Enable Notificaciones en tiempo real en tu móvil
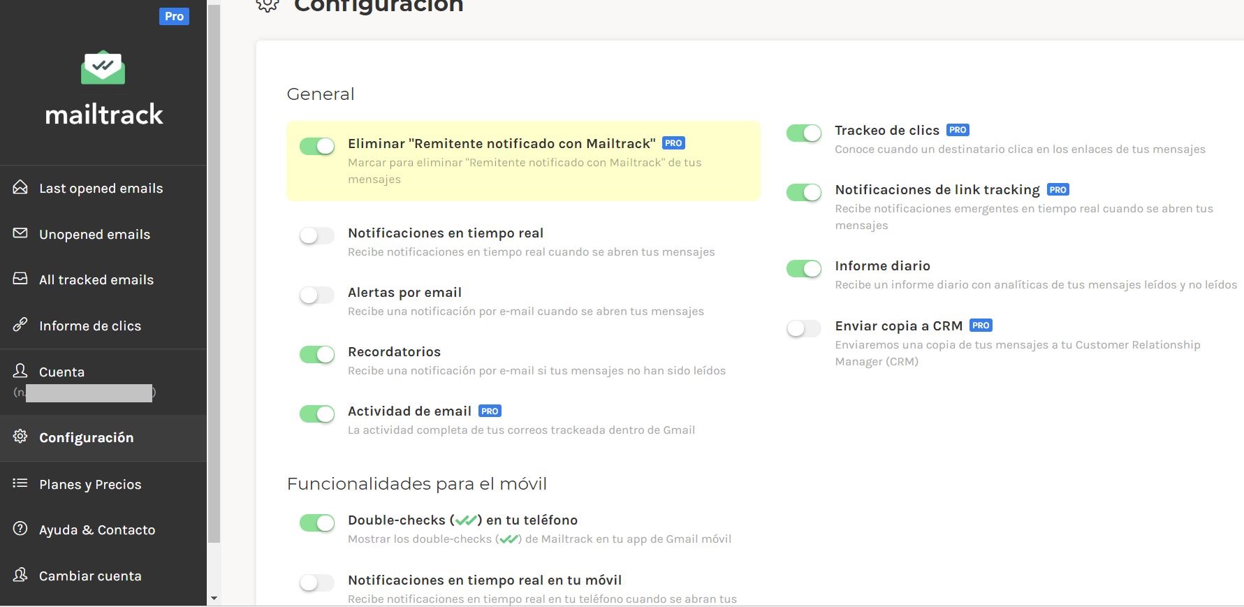This screenshot has width=1244, height=607. tap(317, 583)
